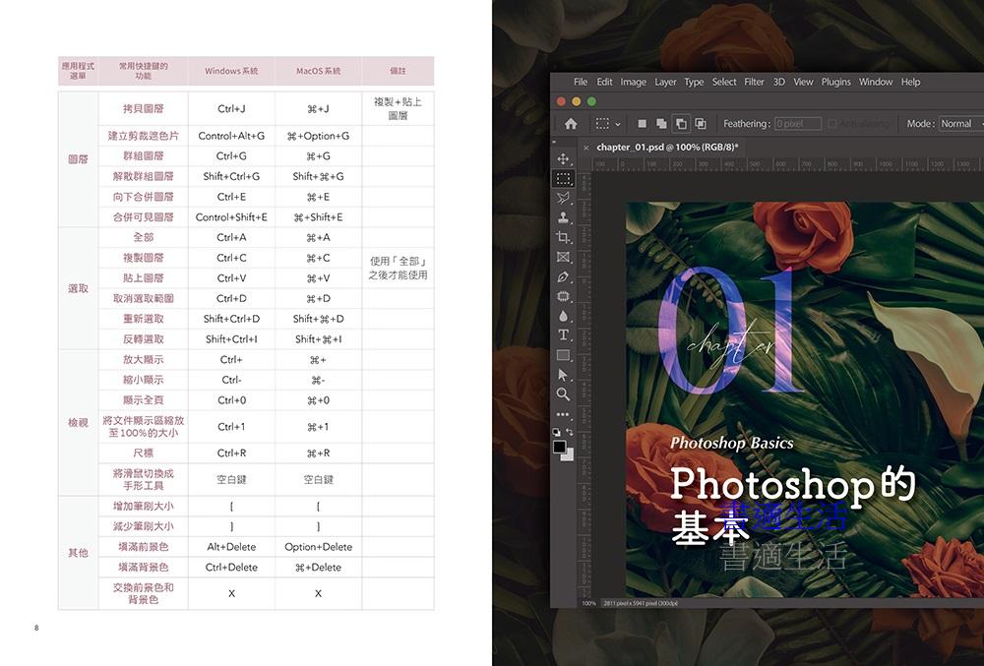This screenshot has height=666, width=984.
Task: Select the Type tool
Action: 563,334
